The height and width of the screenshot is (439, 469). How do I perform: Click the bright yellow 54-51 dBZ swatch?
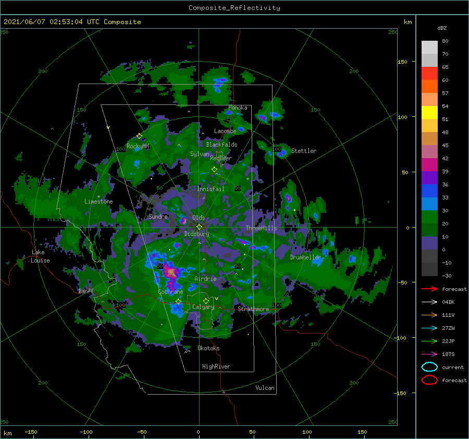[429, 113]
